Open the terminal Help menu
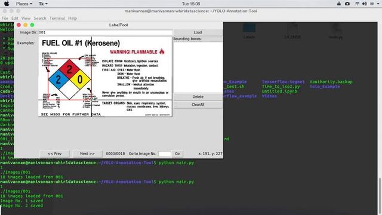Viewport: 382px width, 215px height. point(72,19)
